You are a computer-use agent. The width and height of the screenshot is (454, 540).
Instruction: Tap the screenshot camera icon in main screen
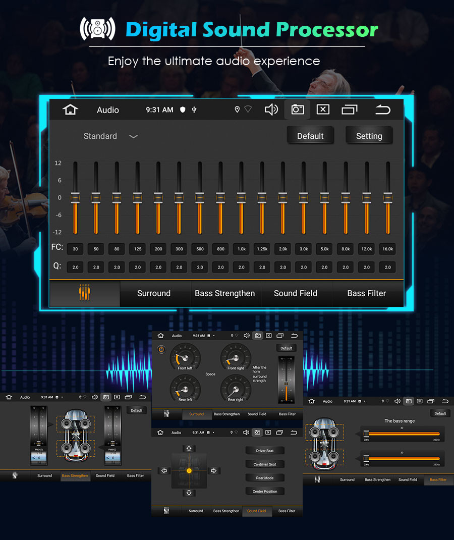point(298,110)
